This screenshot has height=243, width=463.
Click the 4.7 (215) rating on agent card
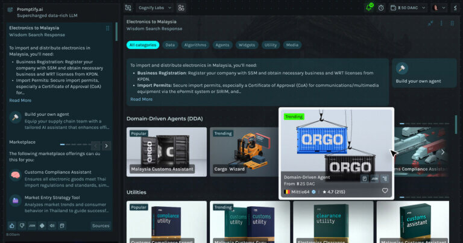[x=333, y=192]
